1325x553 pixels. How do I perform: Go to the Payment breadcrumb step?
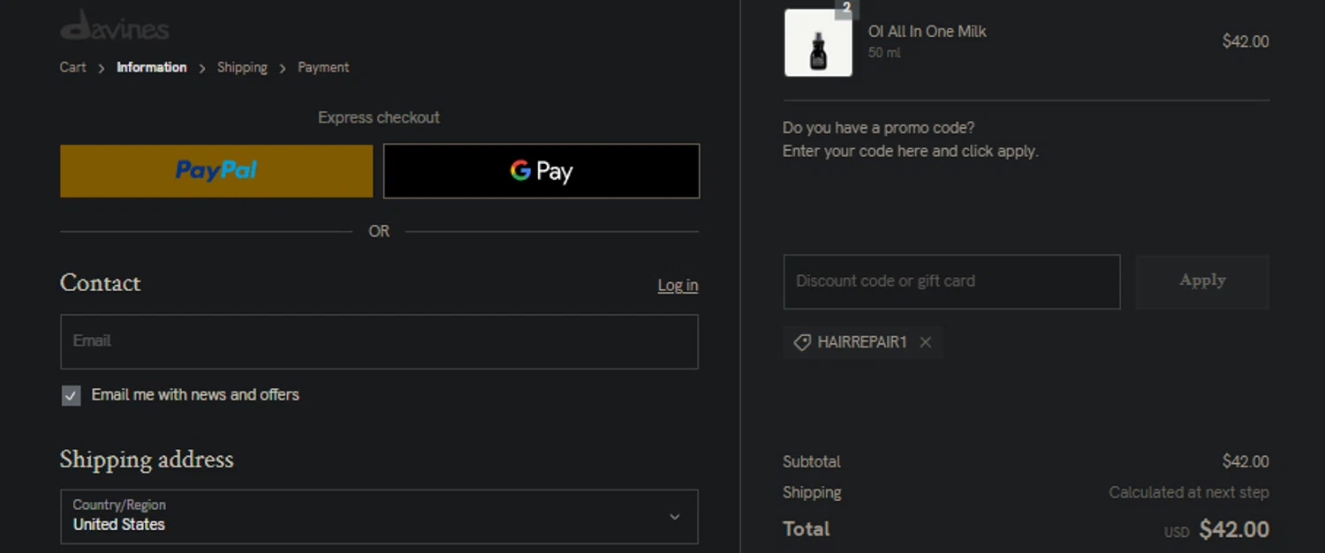coord(323,67)
